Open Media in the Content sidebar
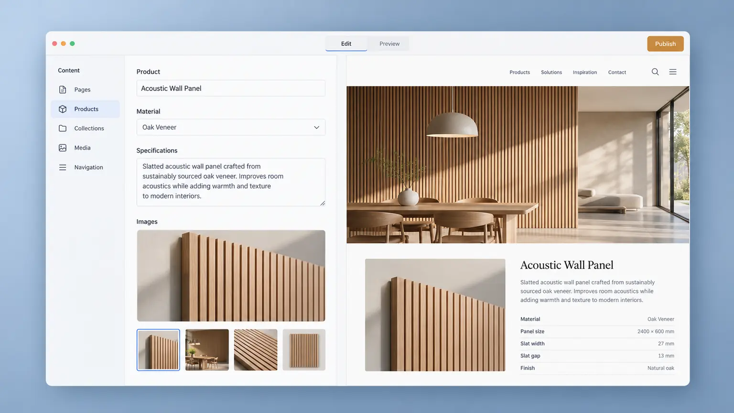The height and width of the screenshot is (413, 734). click(x=85, y=148)
